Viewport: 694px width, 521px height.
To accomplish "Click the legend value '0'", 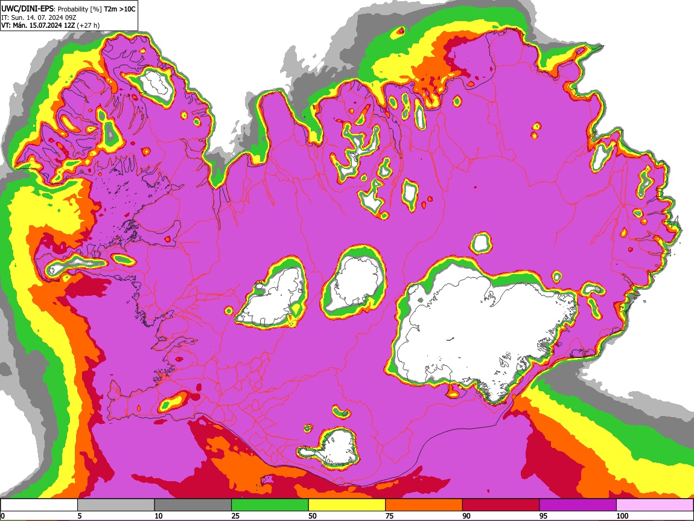I will click(2, 516).
